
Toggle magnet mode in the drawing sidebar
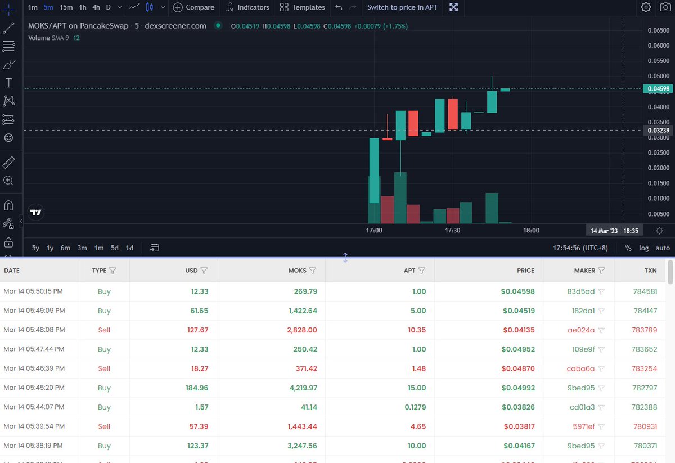tap(8, 205)
